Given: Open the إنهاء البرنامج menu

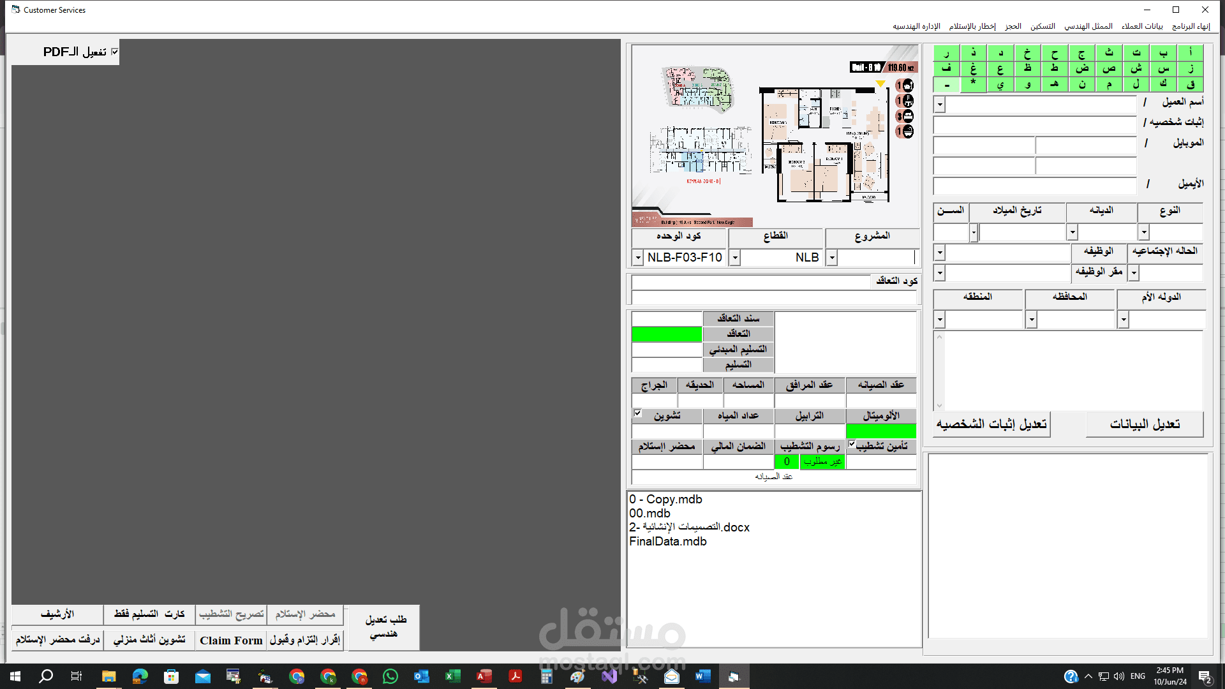Looking at the screenshot, I should point(1191,26).
